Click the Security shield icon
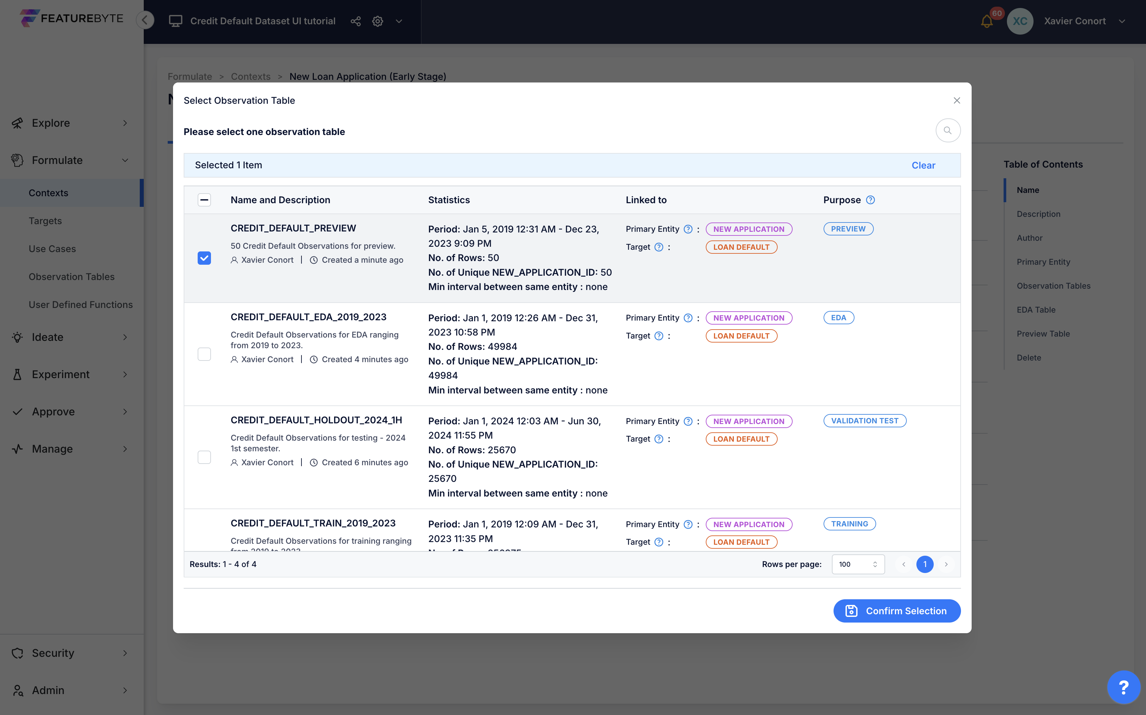 (x=18, y=653)
